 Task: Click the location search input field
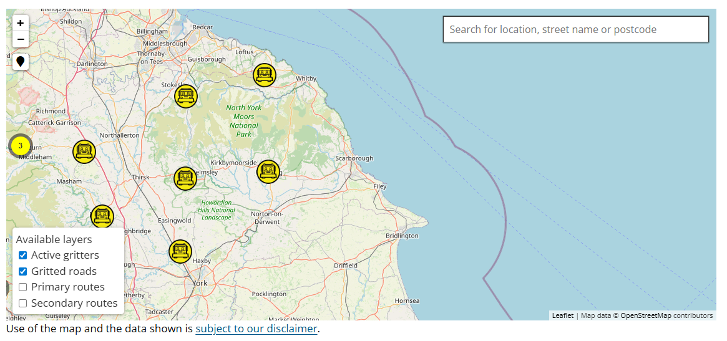pyautogui.click(x=575, y=29)
